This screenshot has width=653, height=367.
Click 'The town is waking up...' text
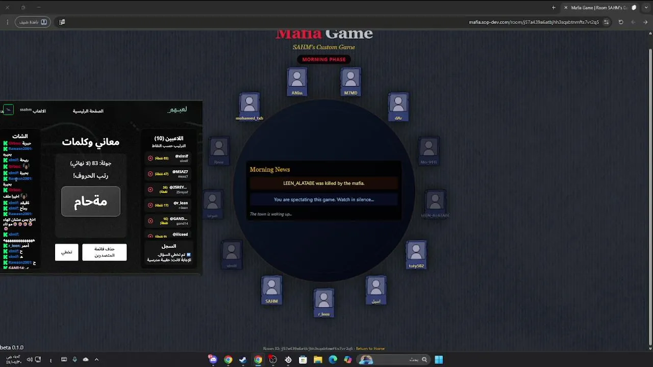pos(271,214)
